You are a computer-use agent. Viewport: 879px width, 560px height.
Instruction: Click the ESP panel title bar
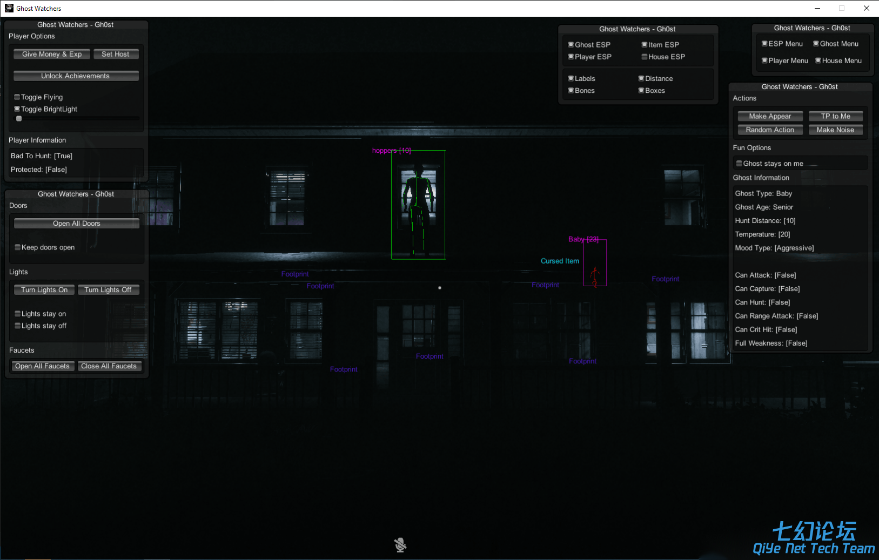pos(638,29)
